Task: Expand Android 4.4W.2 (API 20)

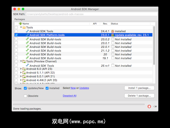Action: click(21, 80)
